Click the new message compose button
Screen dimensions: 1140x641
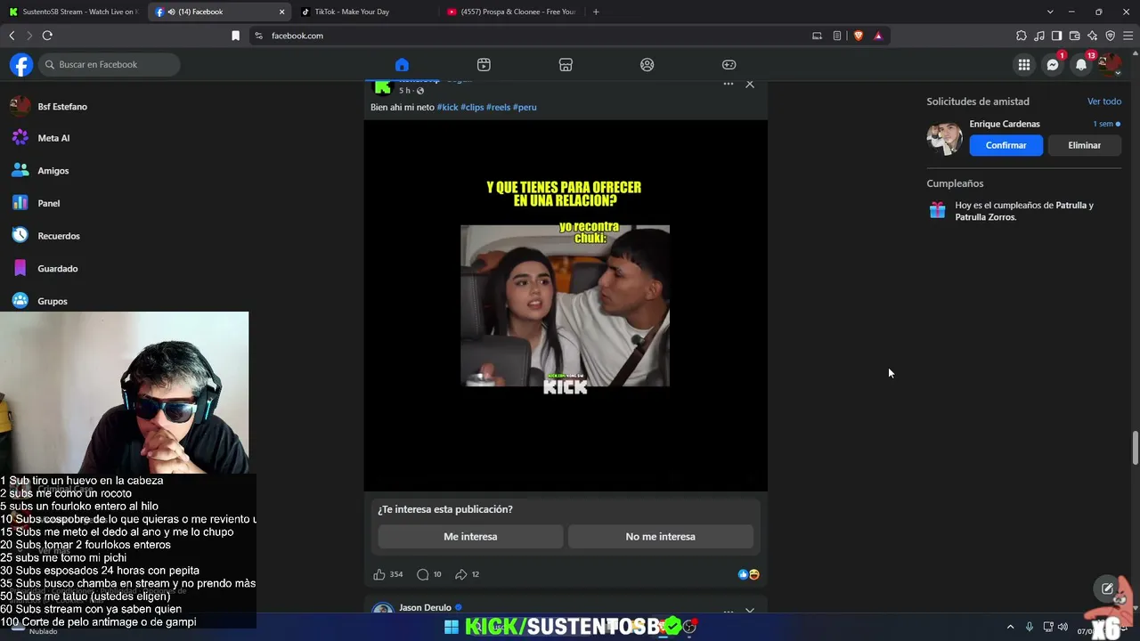(1107, 588)
